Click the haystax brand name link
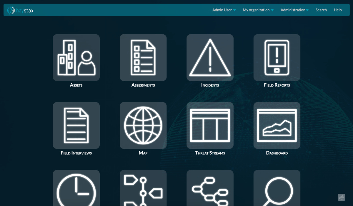Viewport: 353px width, 206px height. (x=25, y=11)
